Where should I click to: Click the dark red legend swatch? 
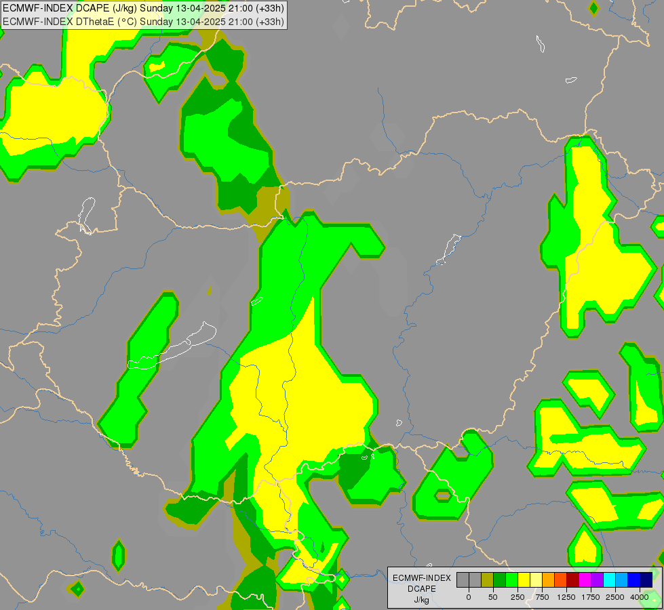[x=573, y=579]
